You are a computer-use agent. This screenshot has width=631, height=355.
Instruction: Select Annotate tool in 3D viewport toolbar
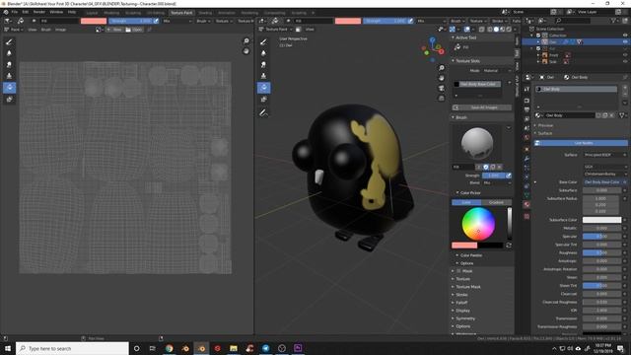(264, 113)
